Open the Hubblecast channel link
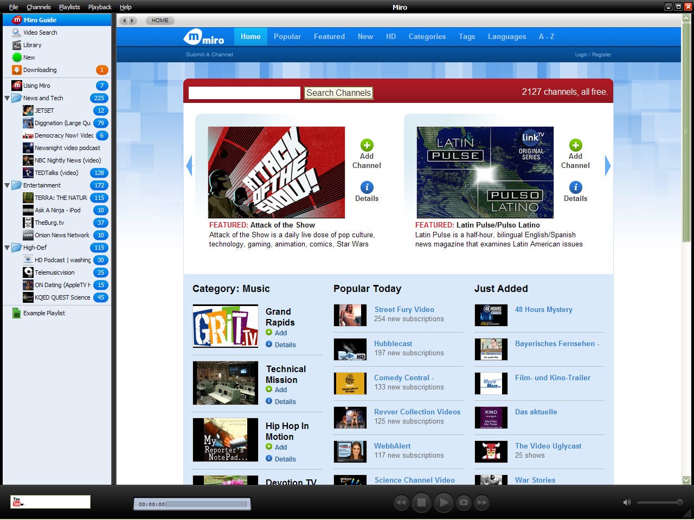 (x=393, y=343)
